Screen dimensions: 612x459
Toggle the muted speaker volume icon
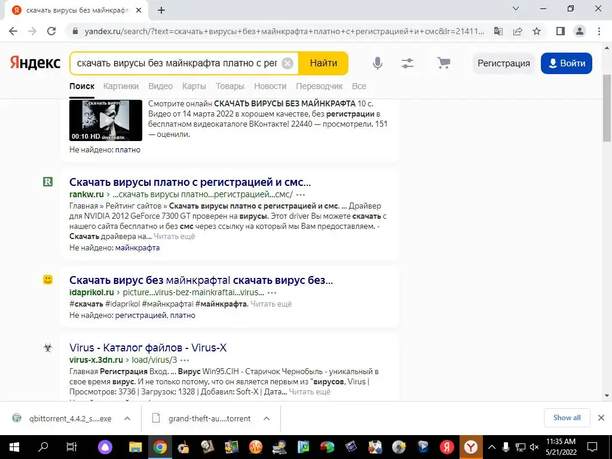click(534, 447)
